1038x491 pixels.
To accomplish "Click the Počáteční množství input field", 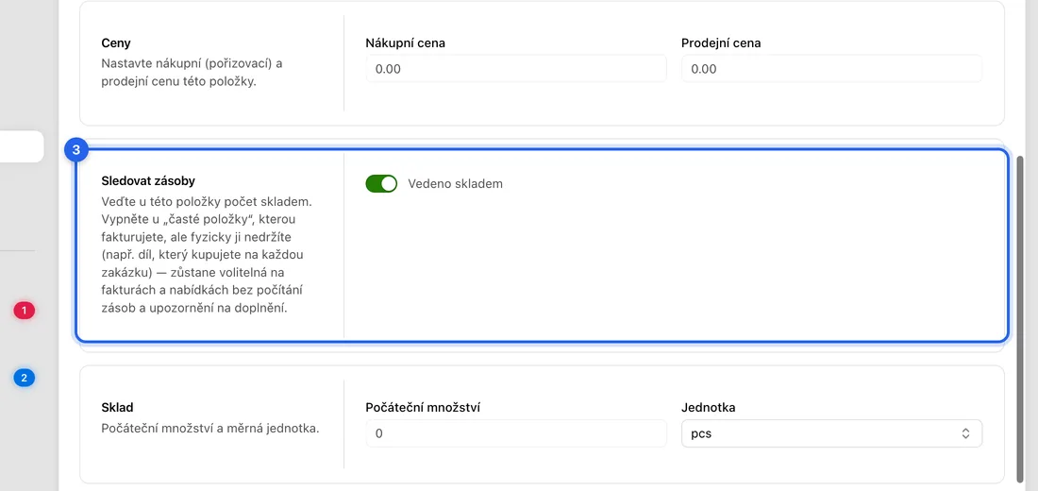I will pos(515,433).
